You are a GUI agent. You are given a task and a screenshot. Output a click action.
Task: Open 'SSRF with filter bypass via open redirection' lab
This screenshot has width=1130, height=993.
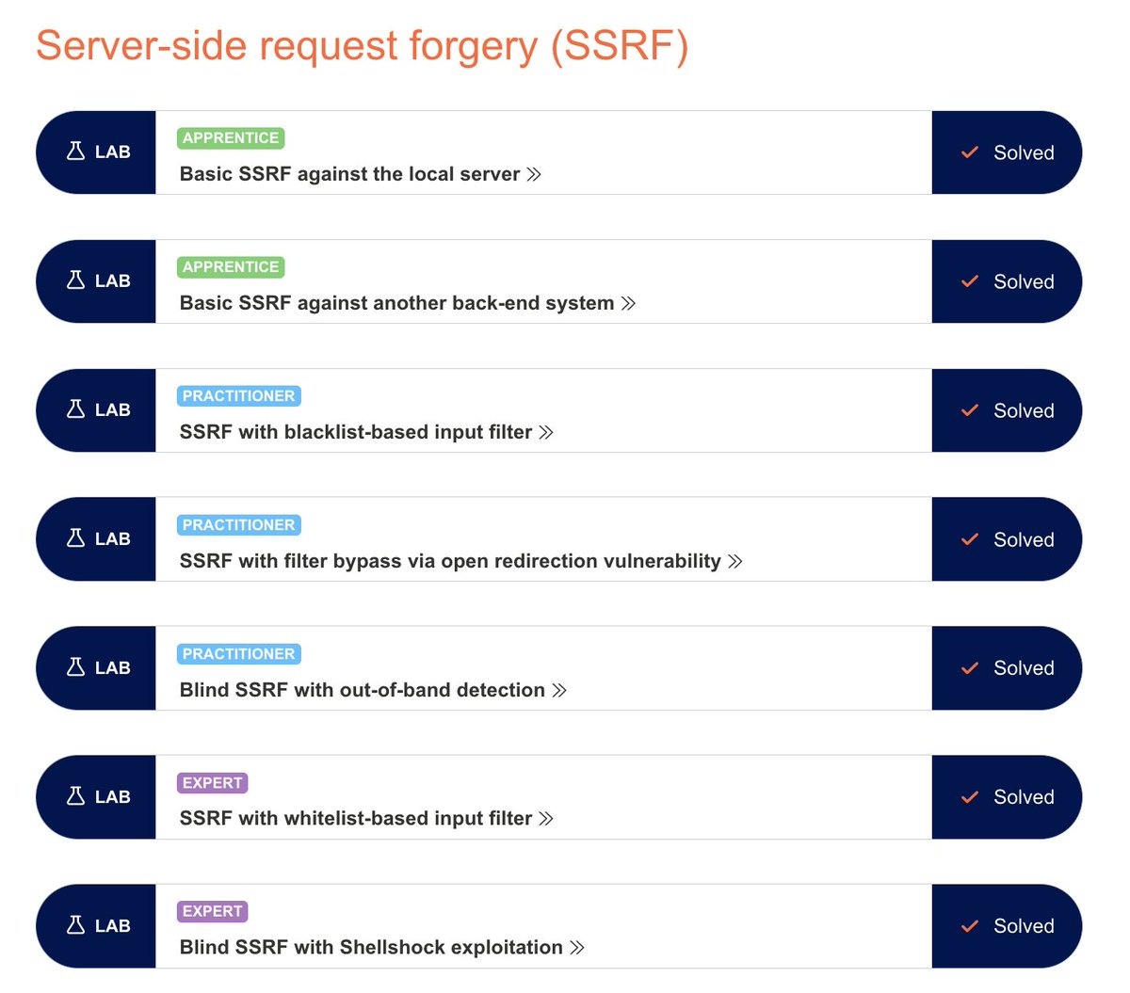coord(450,561)
